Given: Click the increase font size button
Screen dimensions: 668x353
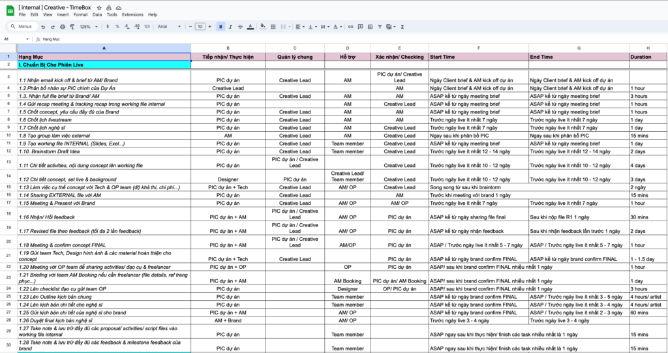Looking at the screenshot, I should [210, 27].
